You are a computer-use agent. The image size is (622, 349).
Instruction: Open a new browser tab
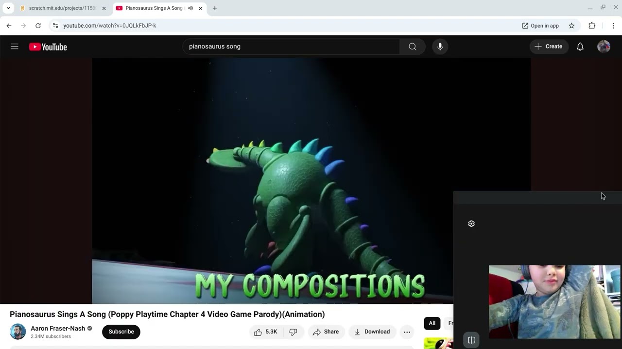215,8
